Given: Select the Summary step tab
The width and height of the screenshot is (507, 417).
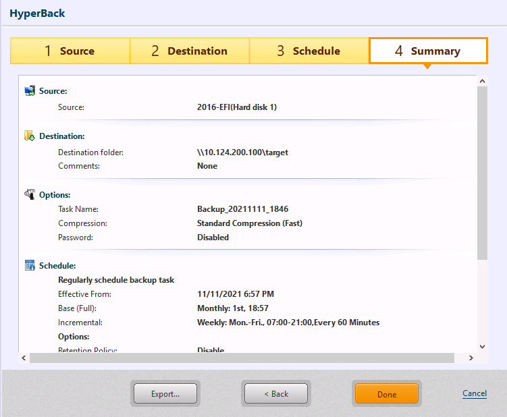Looking at the screenshot, I should [x=428, y=51].
